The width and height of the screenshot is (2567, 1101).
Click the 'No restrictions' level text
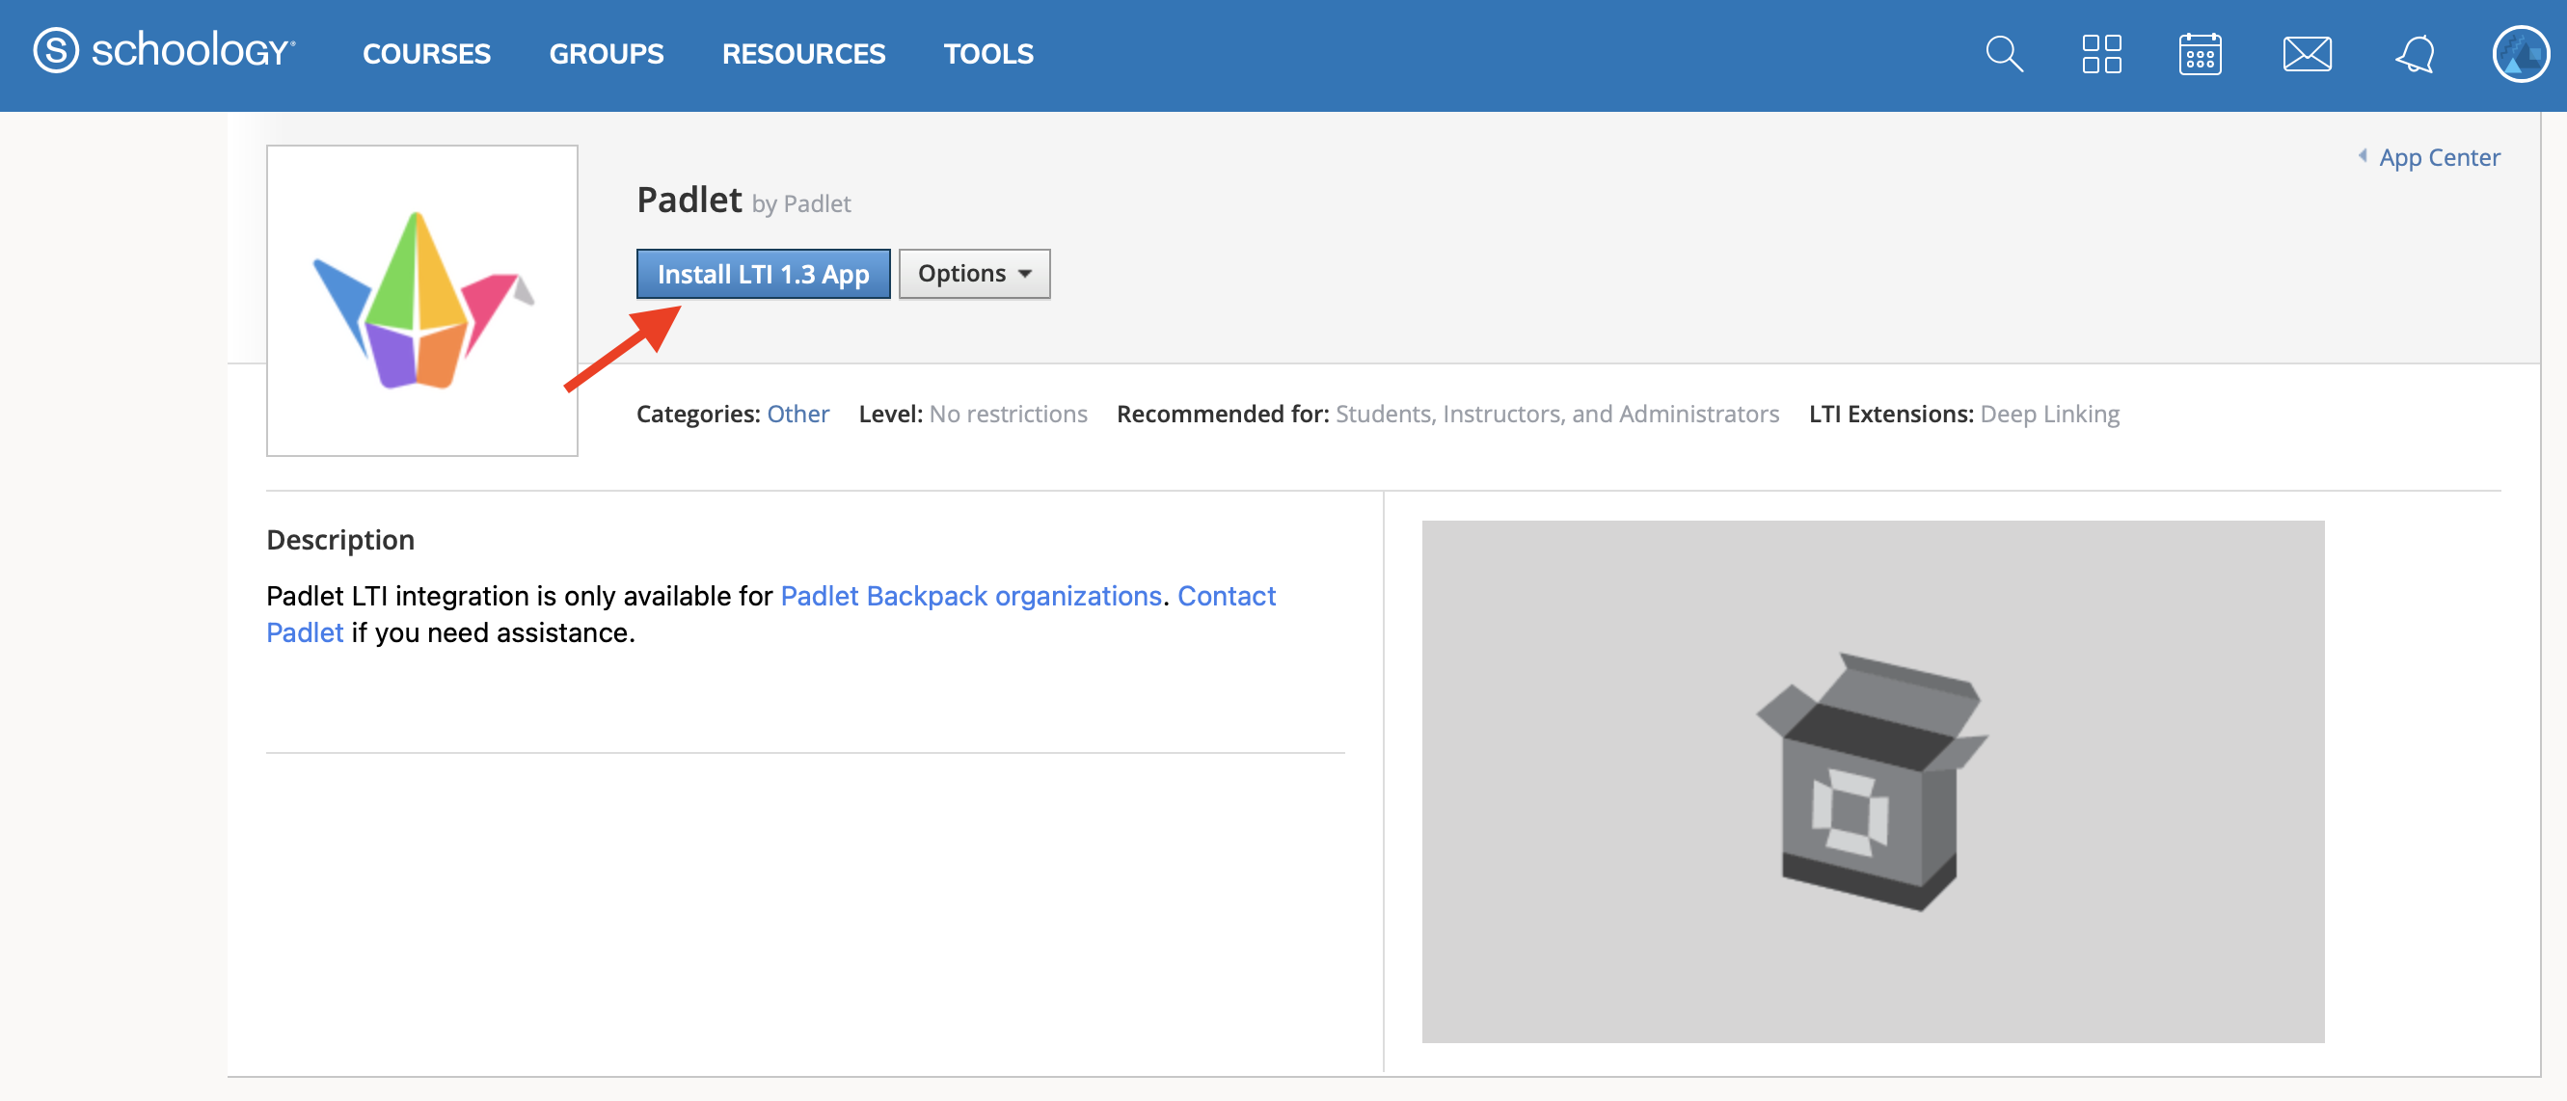pos(1008,414)
